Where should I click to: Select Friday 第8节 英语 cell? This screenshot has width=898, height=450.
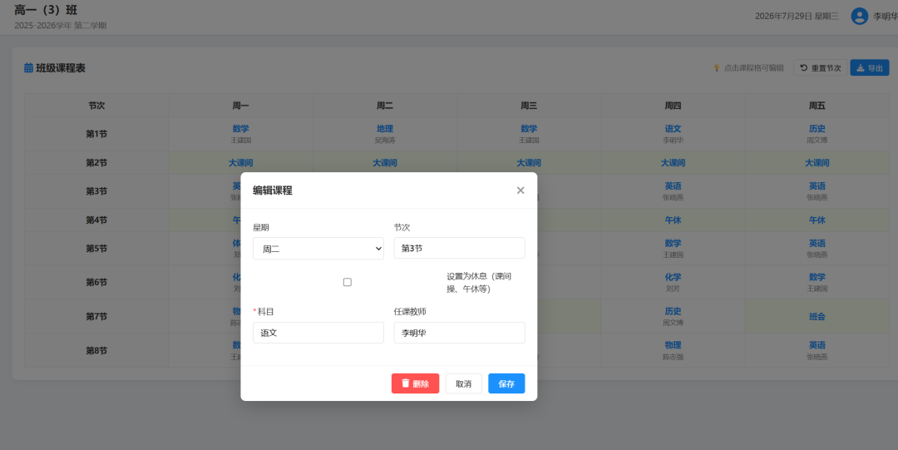817,350
